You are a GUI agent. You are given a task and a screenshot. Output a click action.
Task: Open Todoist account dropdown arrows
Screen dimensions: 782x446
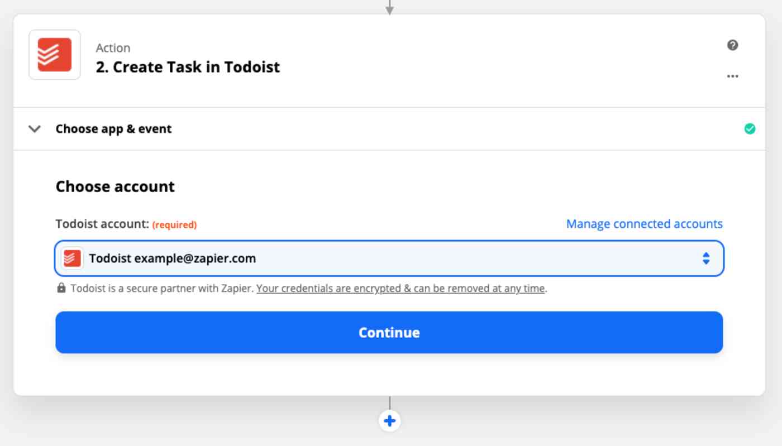706,258
